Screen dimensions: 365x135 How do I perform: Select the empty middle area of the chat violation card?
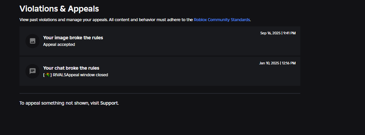[x=182, y=71]
